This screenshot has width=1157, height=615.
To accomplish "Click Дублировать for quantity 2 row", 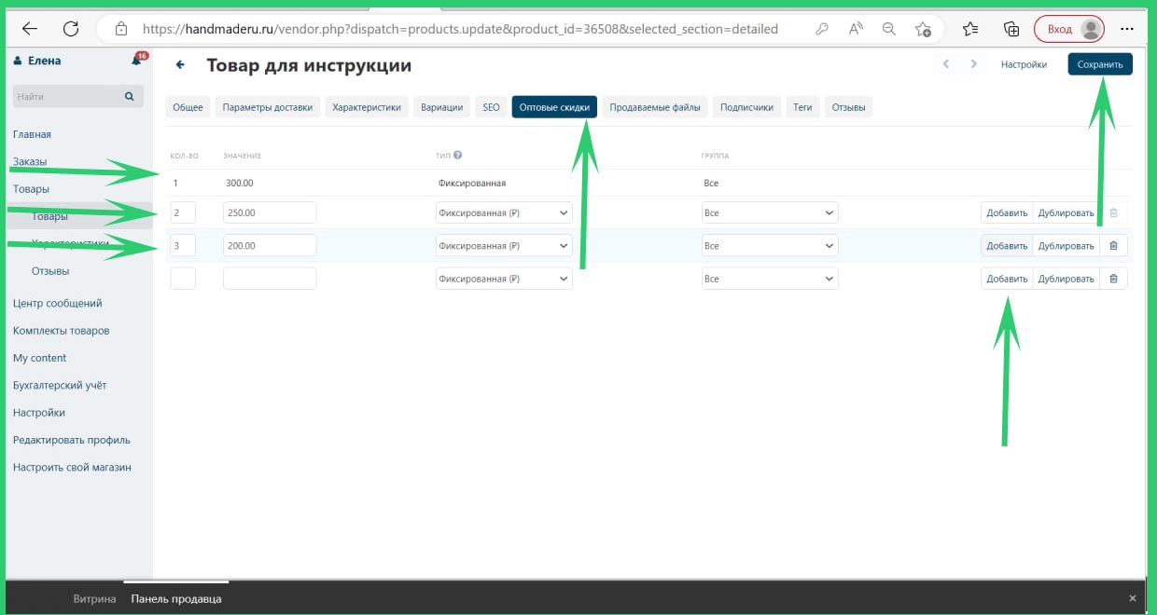I will (x=1066, y=213).
